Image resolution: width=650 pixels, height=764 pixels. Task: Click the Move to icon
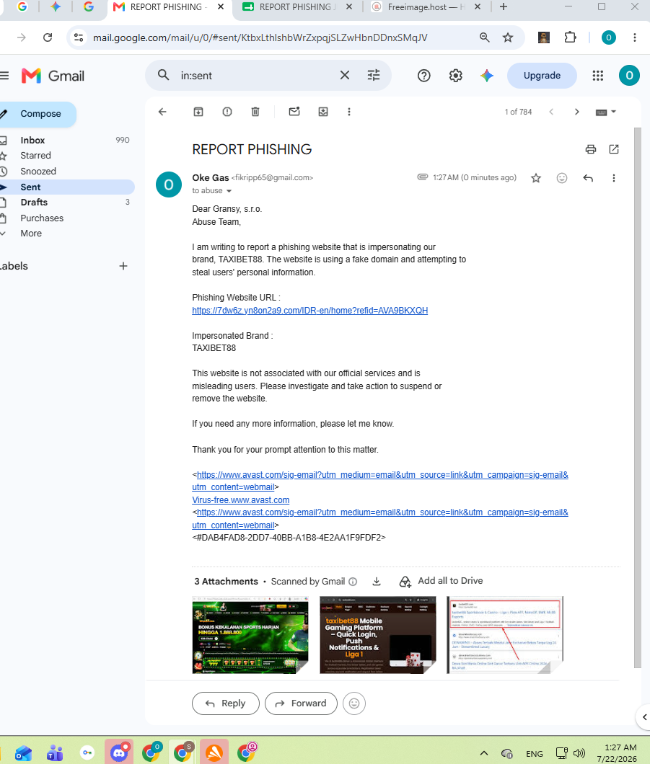[x=322, y=112]
